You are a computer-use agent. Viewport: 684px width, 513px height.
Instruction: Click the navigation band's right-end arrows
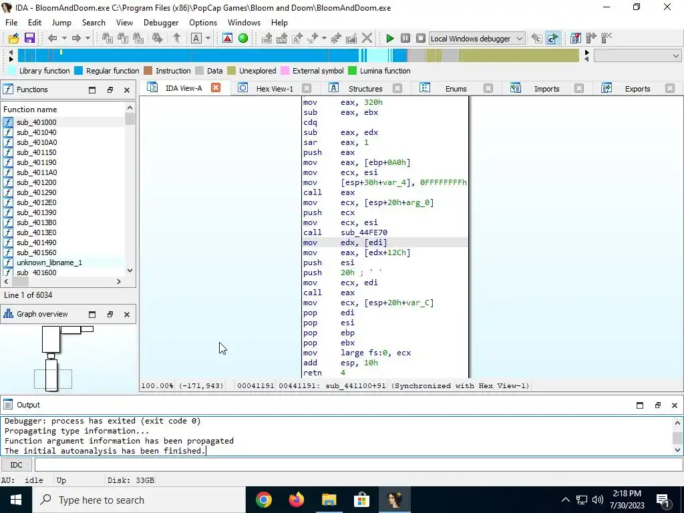[586, 56]
